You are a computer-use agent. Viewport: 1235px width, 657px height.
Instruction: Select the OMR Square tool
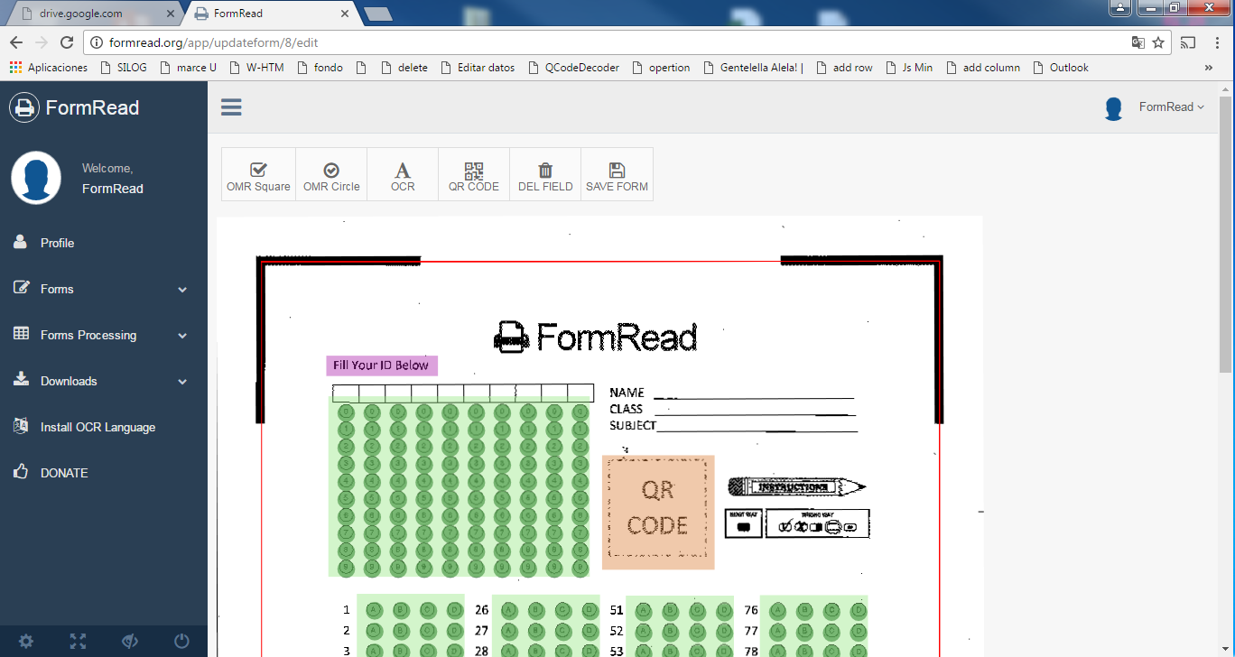tap(258, 175)
